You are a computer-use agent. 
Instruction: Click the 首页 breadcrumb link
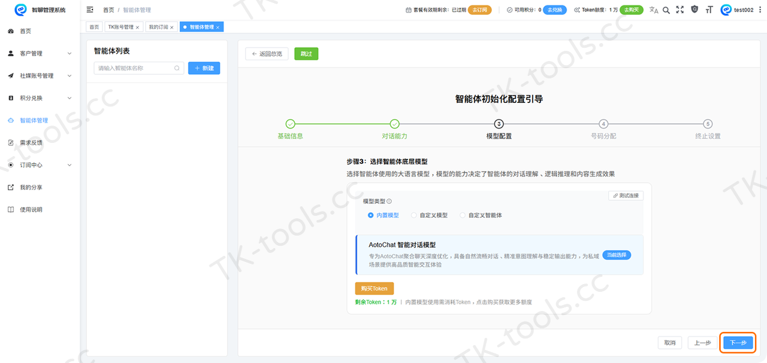pyautogui.click(x=108, y=10)
